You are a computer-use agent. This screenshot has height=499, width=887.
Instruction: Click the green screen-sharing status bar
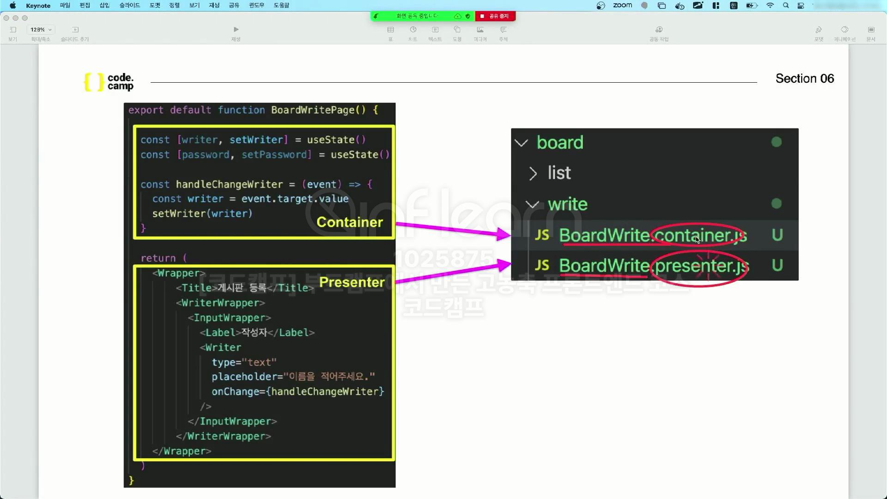417,16
